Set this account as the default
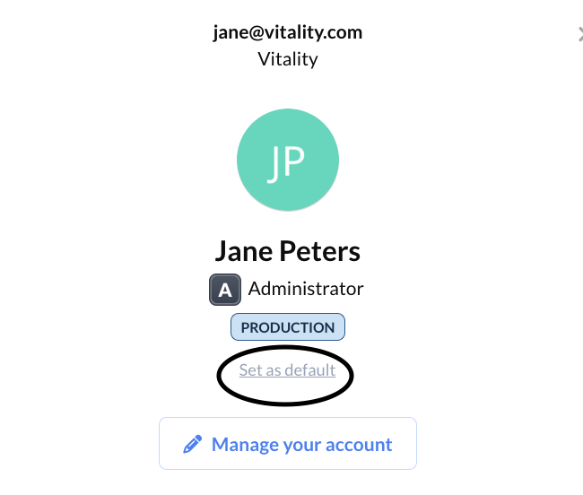 pyautogui.click(x=287, y=370)
